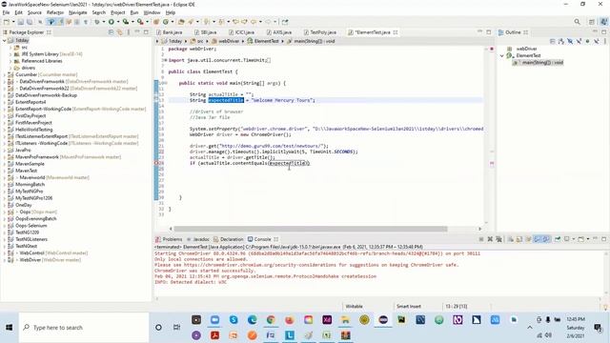Screen dimensions: 610x343
Task: Click the toolbar Search magnifier icon
Action: point(577,22)
